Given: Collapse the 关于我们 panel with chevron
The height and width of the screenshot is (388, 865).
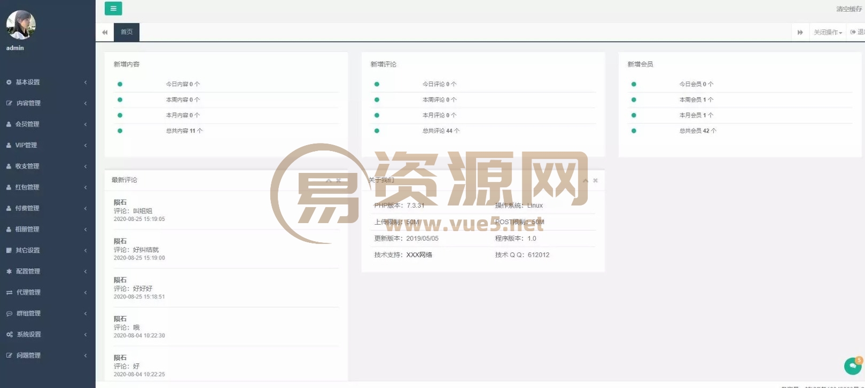Looking at the screenshot, I should click(x=586, y=180).
